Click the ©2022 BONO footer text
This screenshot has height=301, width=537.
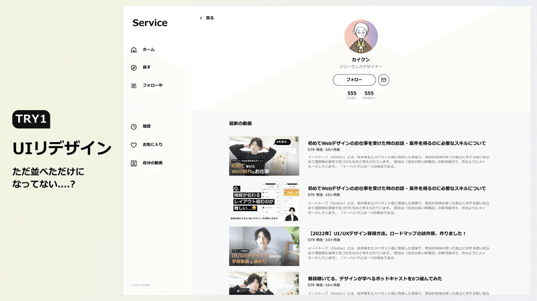pyautogui.click(x=140, y=286)
